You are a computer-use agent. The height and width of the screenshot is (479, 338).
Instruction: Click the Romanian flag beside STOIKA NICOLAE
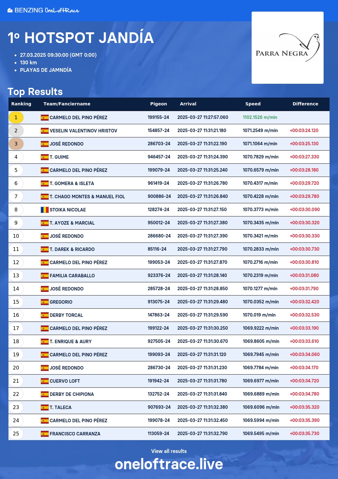[45, 210]
